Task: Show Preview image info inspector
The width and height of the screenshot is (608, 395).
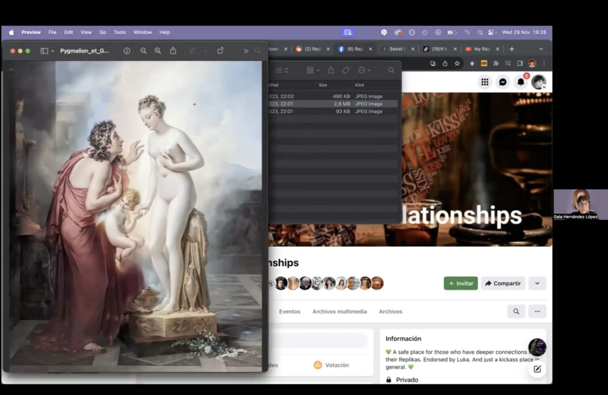Action: [x=127, y=51]
